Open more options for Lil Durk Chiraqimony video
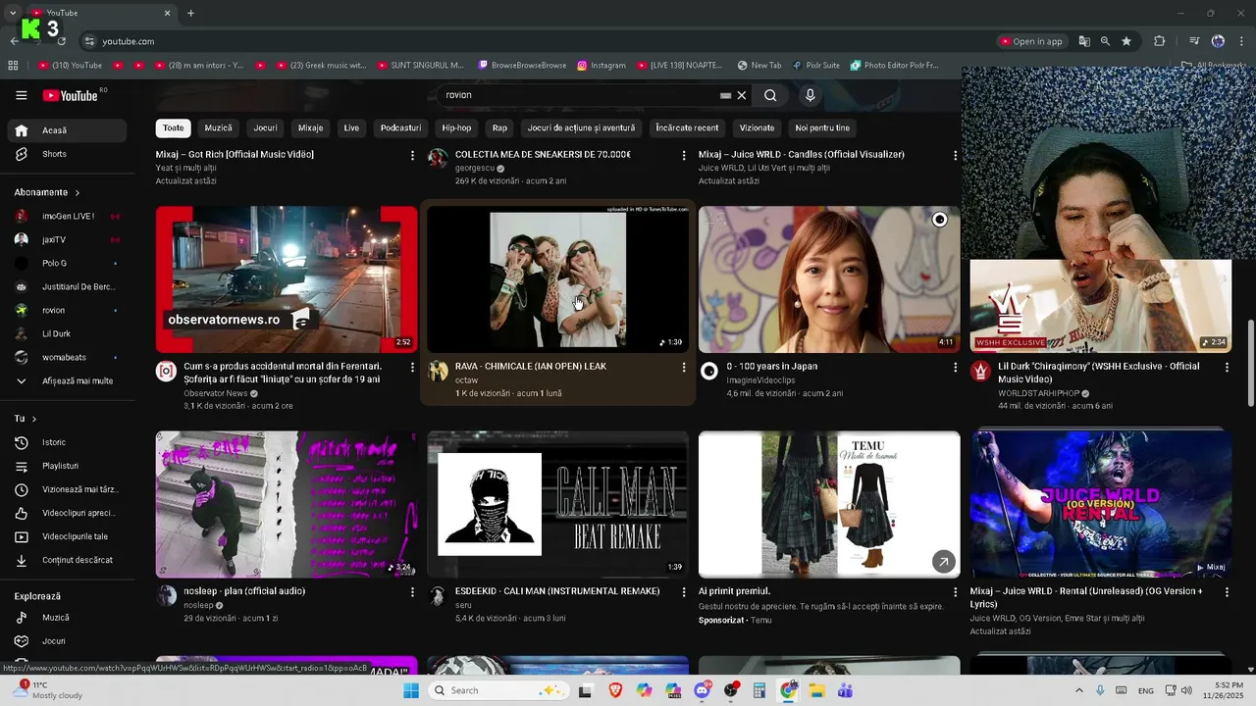Screen dimensions: 1256x706 click(x=1227, y=367)
